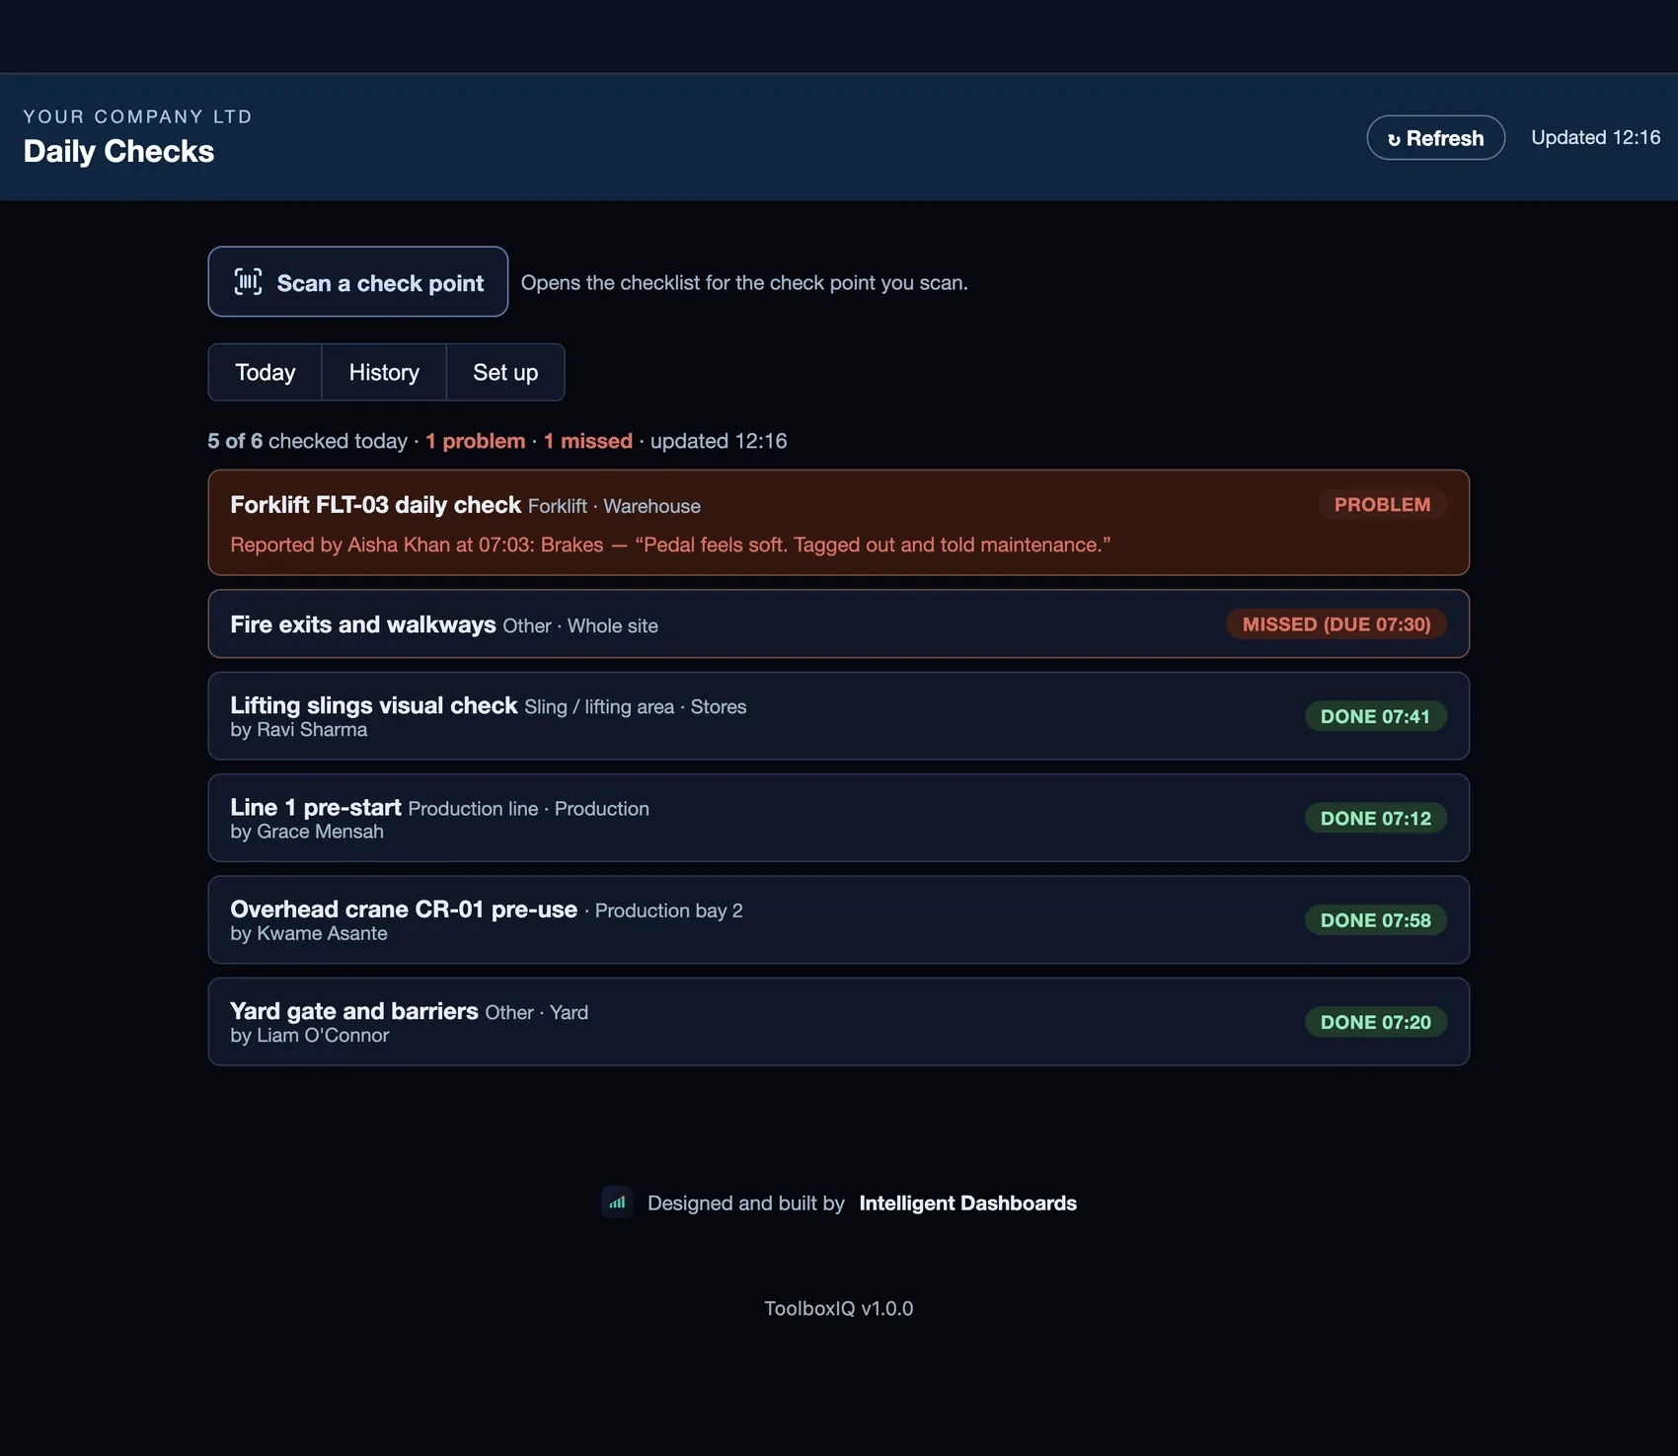Click 'by Kwame Asante' text

tap(309, 933)
